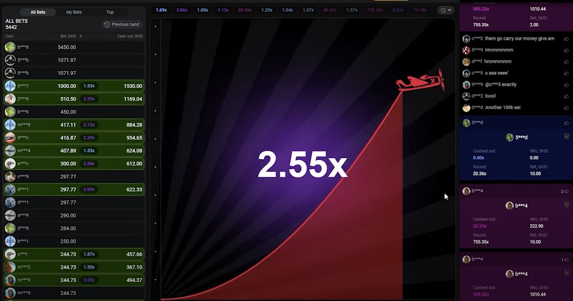Open 3***8 player avatar
The height and width of the screenshot is (301, 573).
pos(10,228)
